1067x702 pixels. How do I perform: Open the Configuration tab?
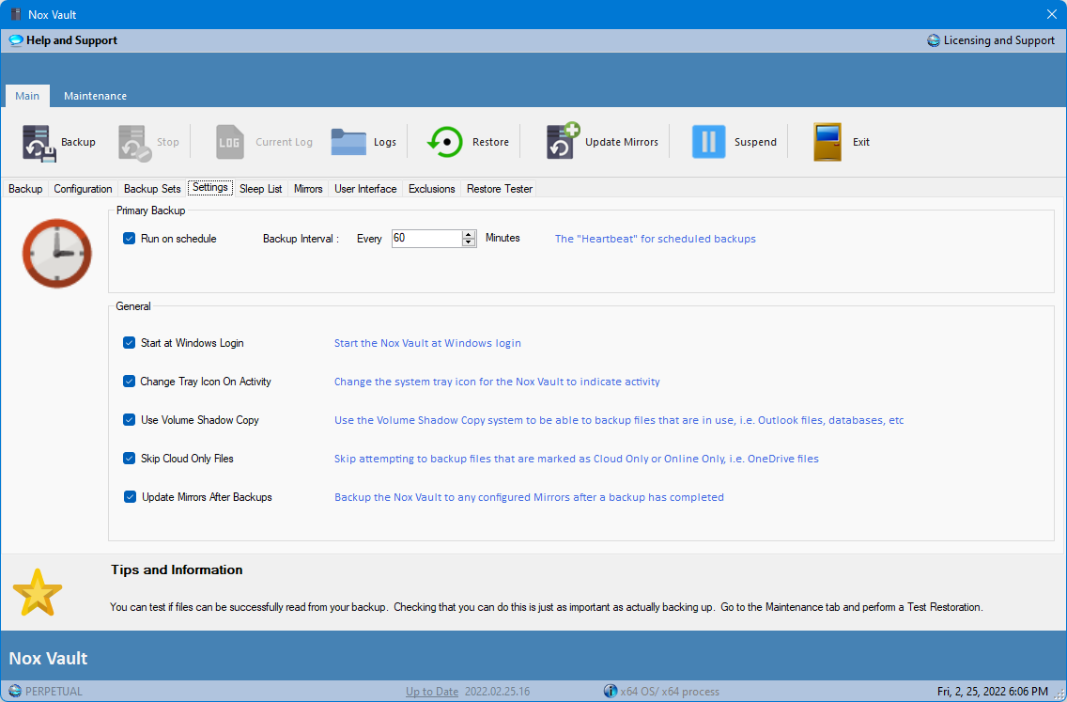pyautogui.click(x=83, y=189)
